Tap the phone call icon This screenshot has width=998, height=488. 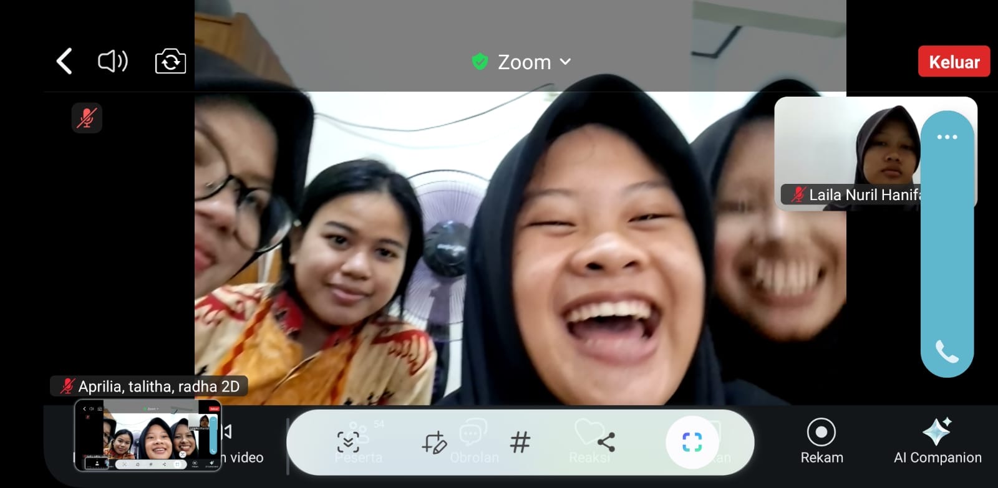(x=946, y=353)
